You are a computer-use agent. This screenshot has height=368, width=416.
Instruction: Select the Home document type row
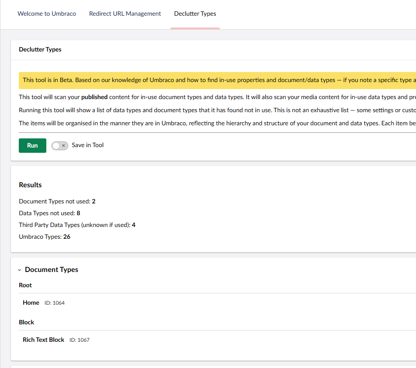coord(217,303)
